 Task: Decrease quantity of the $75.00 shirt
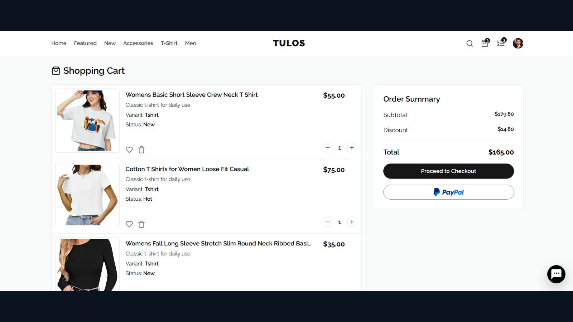[x=328, y=222]
